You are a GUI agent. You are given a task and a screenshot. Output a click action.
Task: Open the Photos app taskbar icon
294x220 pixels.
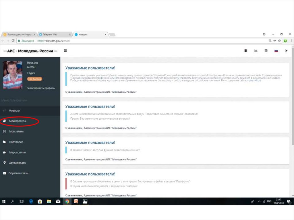pyautogui.click(x=85, y=201)
